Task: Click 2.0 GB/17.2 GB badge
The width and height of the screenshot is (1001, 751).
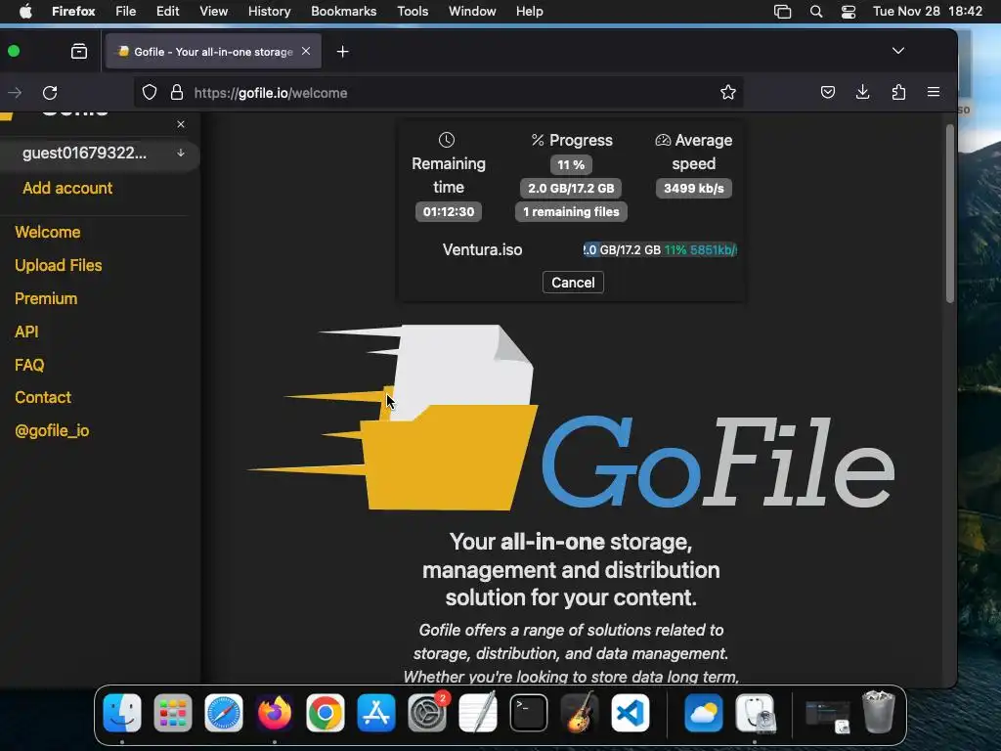Action: pyautogui.click(x=571, y=189)
